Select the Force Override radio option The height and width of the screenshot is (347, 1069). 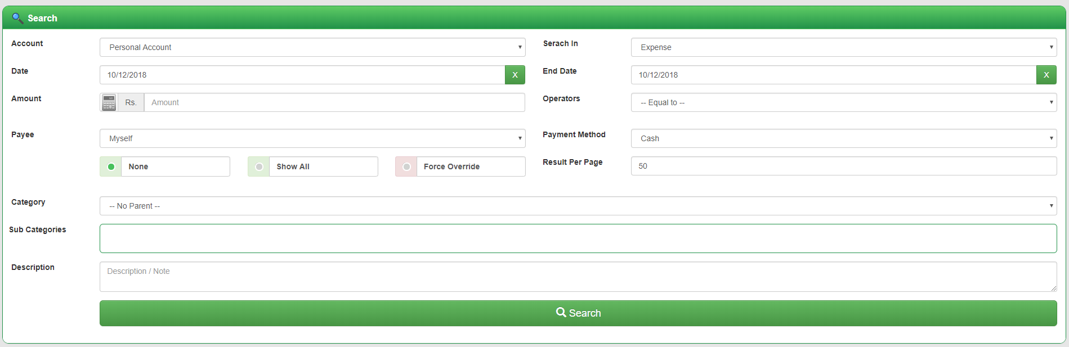(406, 166)
